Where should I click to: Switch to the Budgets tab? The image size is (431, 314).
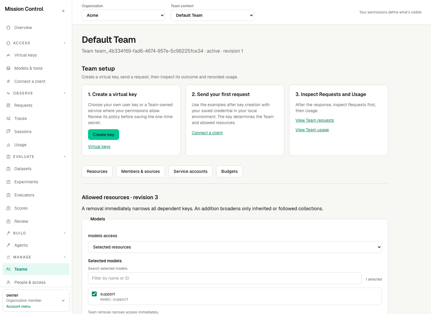(x=229, y=171)
